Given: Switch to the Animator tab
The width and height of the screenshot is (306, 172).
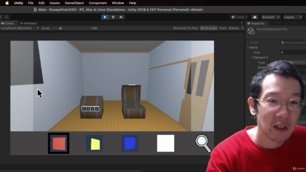Looking at the screenshot, I should pos(29,23).
